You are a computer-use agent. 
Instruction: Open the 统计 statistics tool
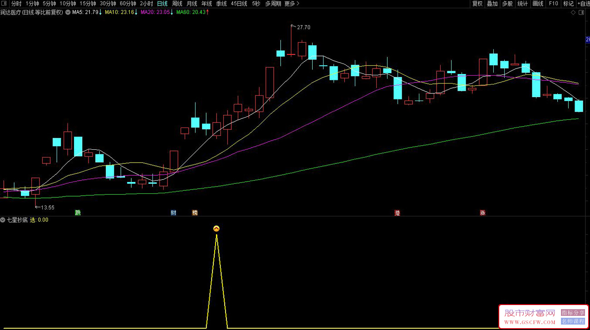(523, 4)
